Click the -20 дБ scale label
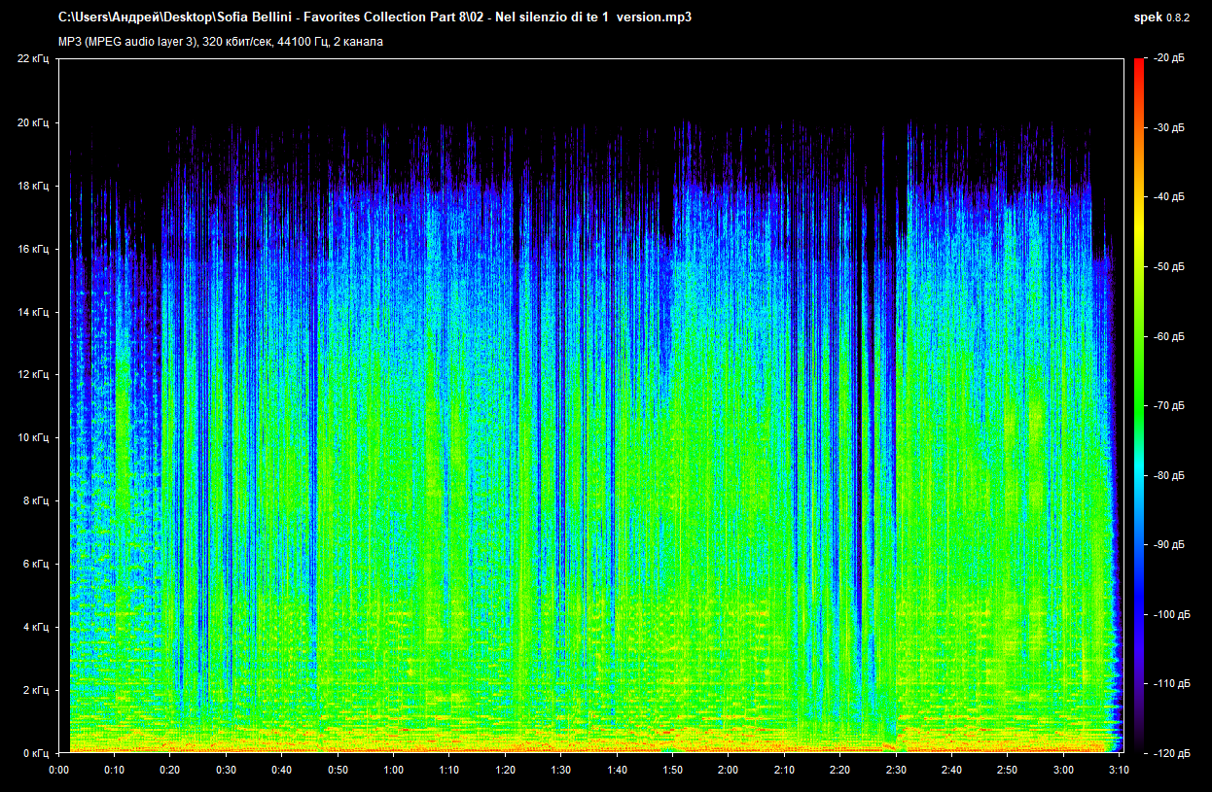 coord(1168,58)
